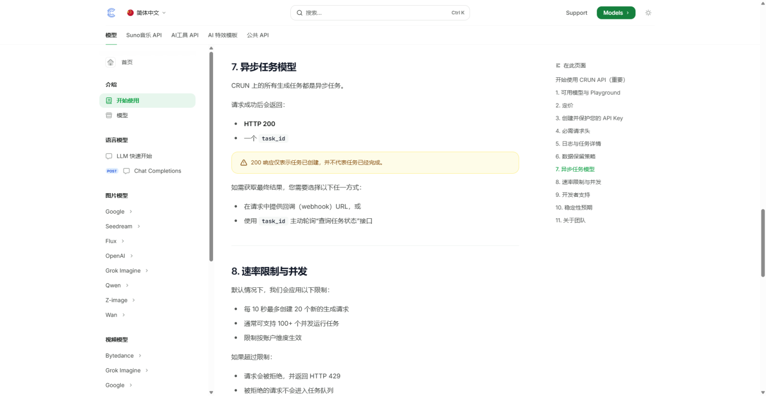This screenshot has width=766, height=396.
Task: Click the document icon beside 开始使用
Action: coord(109,100)
